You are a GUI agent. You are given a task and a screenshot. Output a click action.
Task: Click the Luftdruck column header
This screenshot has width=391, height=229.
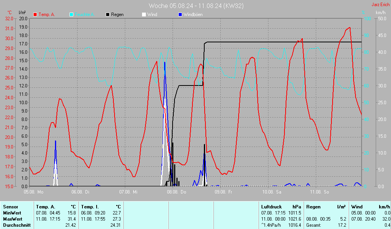271,206
